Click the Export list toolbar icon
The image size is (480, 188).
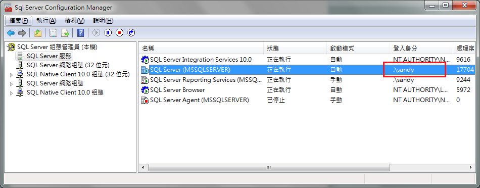tap(65, 33)
